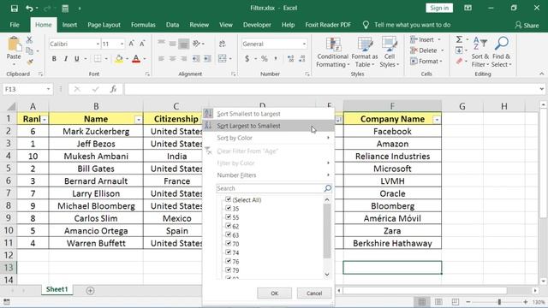Uncheck the 35 filter checkbox
Viewport: 548px width, 308px height.
[x=229, y=208]
